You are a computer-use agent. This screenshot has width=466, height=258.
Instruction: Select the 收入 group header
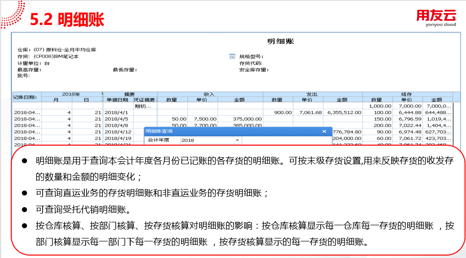coord(210,94)
